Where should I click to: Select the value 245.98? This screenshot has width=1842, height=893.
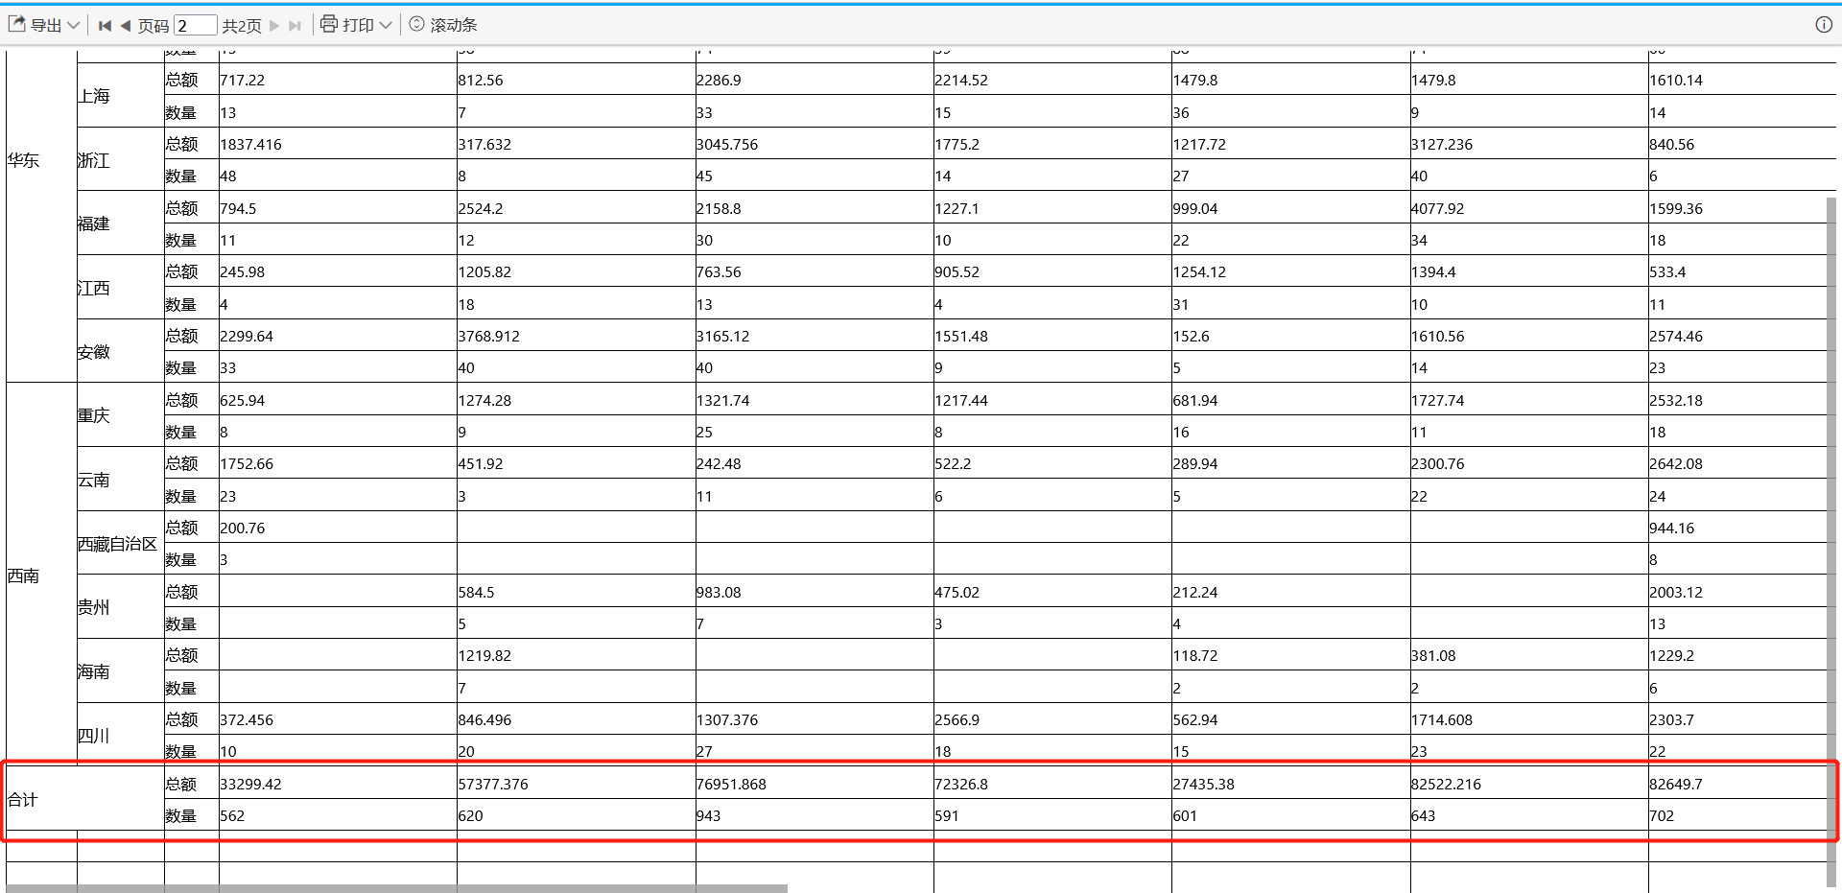(243, 272)
